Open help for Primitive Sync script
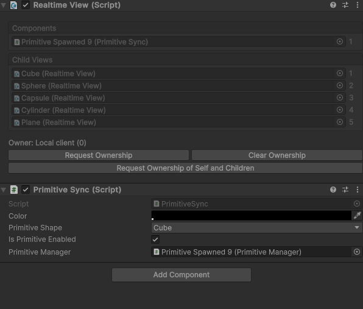Viewport: 363px width, 309px height. [333, 190]
